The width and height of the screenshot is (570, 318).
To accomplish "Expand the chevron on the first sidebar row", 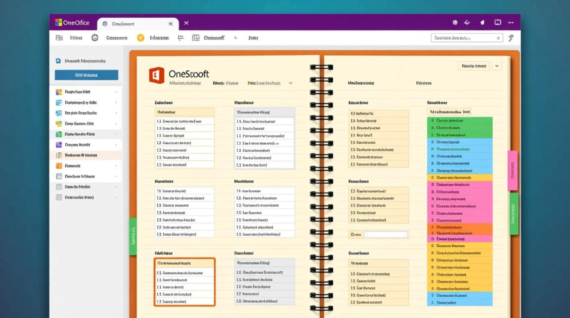I will tap(116, 92).
